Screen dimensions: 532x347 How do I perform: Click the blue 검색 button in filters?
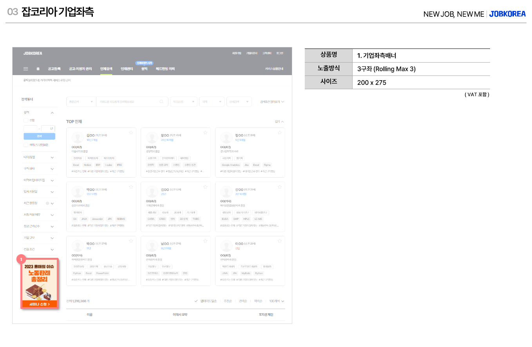coord(39,136)
